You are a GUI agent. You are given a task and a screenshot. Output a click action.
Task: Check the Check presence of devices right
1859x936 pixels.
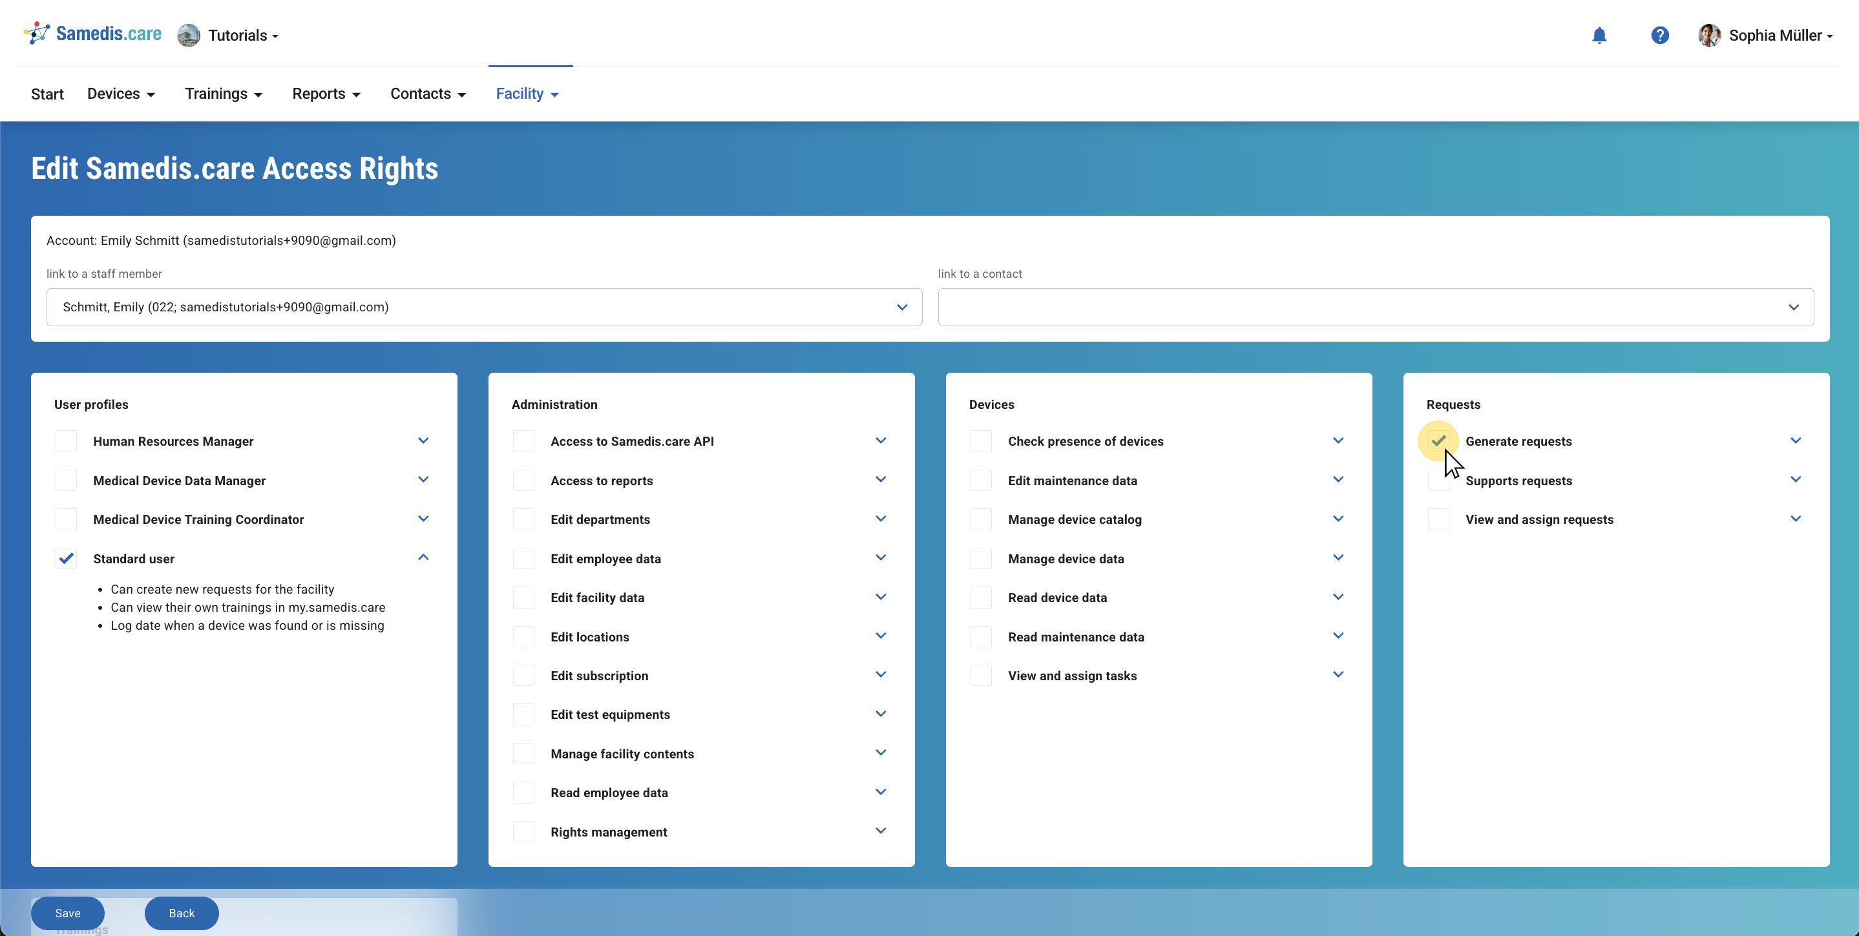click(982, 441)
